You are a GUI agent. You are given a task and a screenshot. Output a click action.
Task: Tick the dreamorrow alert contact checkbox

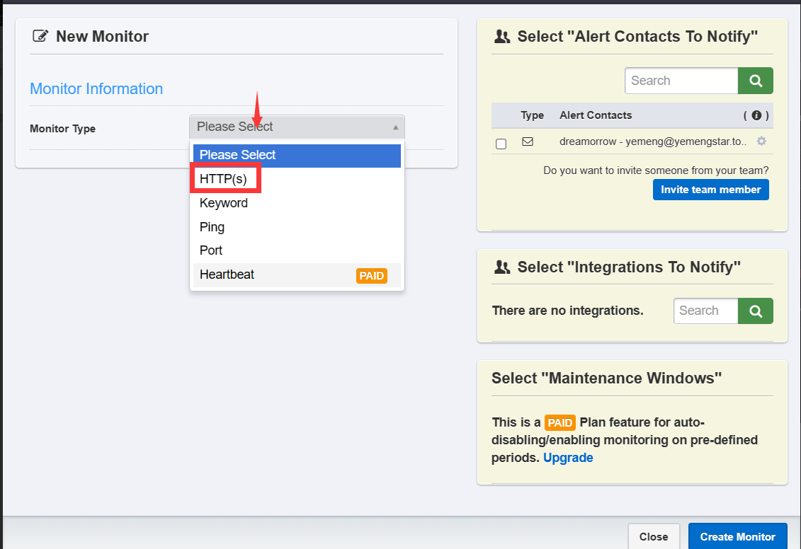pyautogui.click(x=501, y=144)
